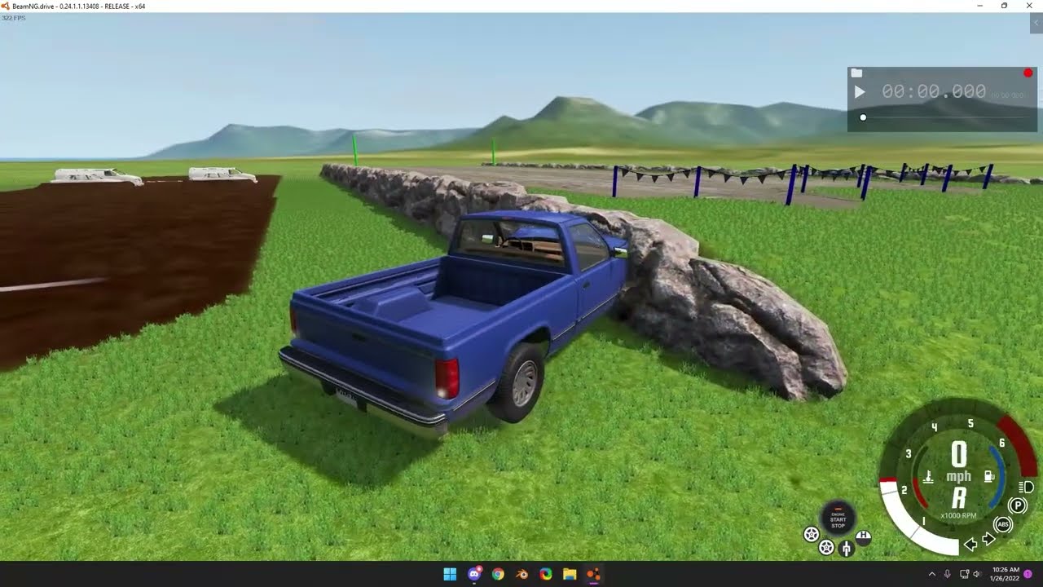Open Blender from the taskbar
The height and width of the screenshot is (587, 1043).
[x=521, y=574]
